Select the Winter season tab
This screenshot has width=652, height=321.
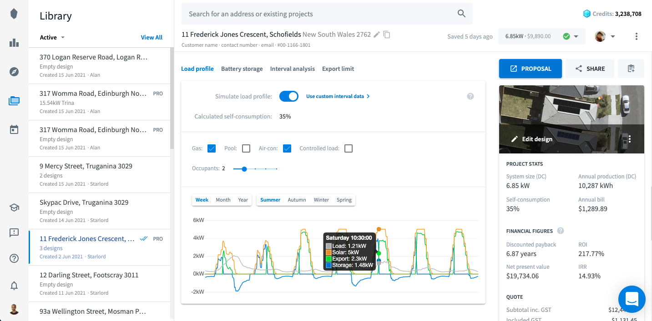(321, 200)
